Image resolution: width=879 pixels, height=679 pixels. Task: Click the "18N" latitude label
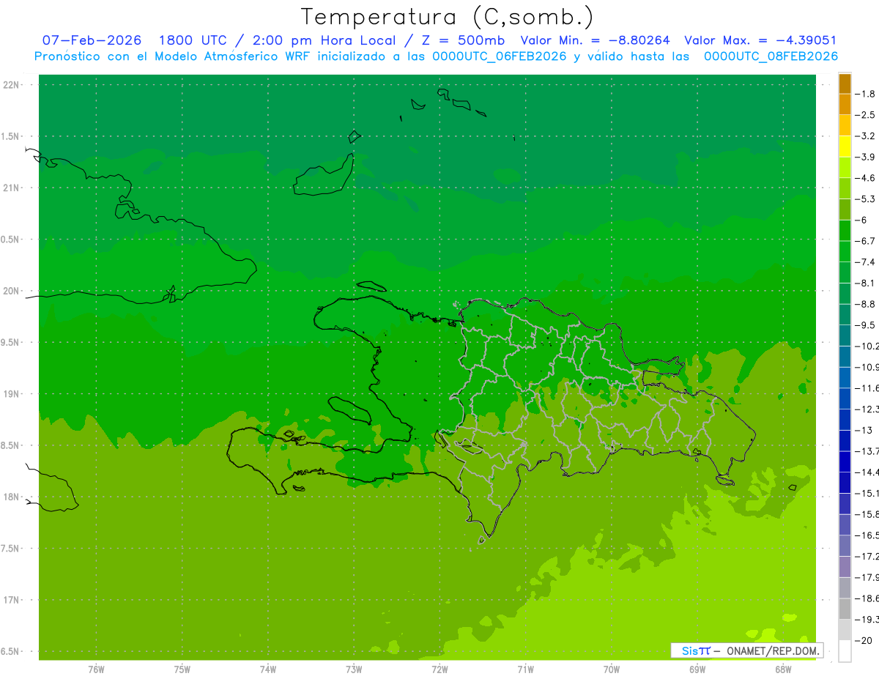tap(12, 497)
